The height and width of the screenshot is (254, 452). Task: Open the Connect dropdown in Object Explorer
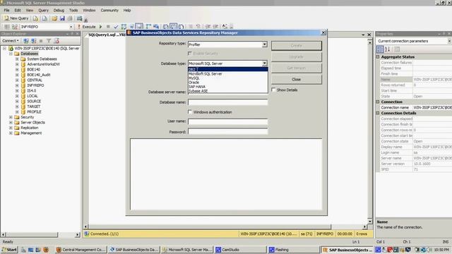click(x=11, y=41)
